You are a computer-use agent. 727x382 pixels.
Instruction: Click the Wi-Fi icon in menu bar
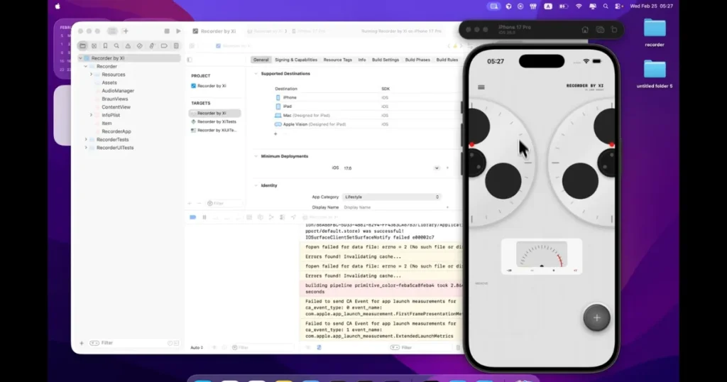point(579,6)
